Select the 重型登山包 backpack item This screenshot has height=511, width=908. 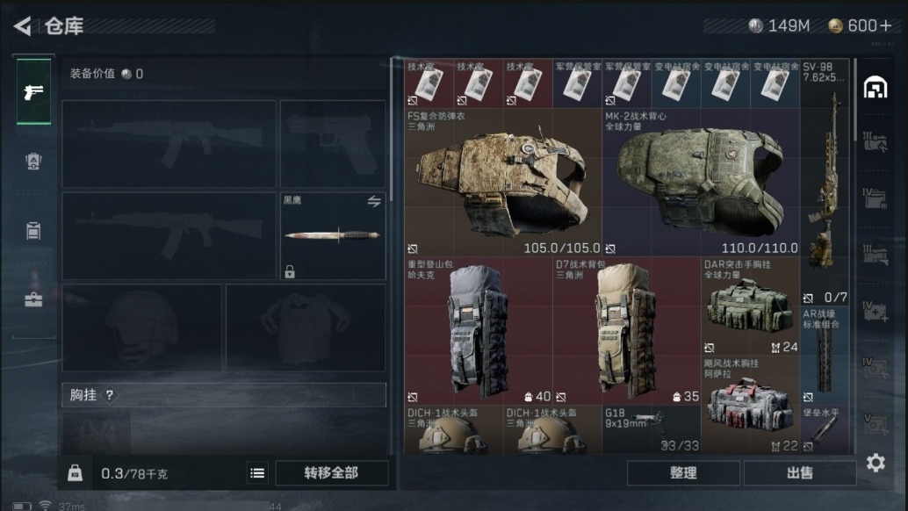pos(479,331)
